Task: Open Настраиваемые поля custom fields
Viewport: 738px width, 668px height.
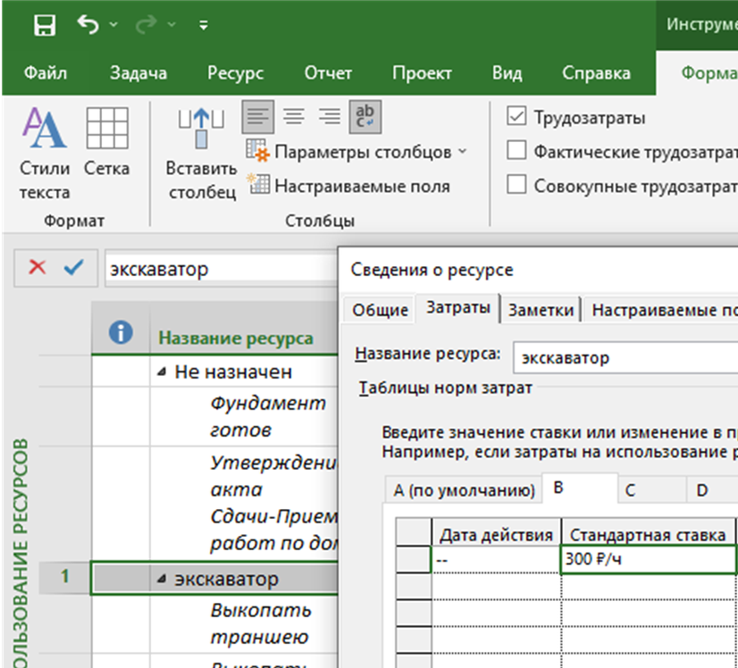Action: click(x=348, y=186)
